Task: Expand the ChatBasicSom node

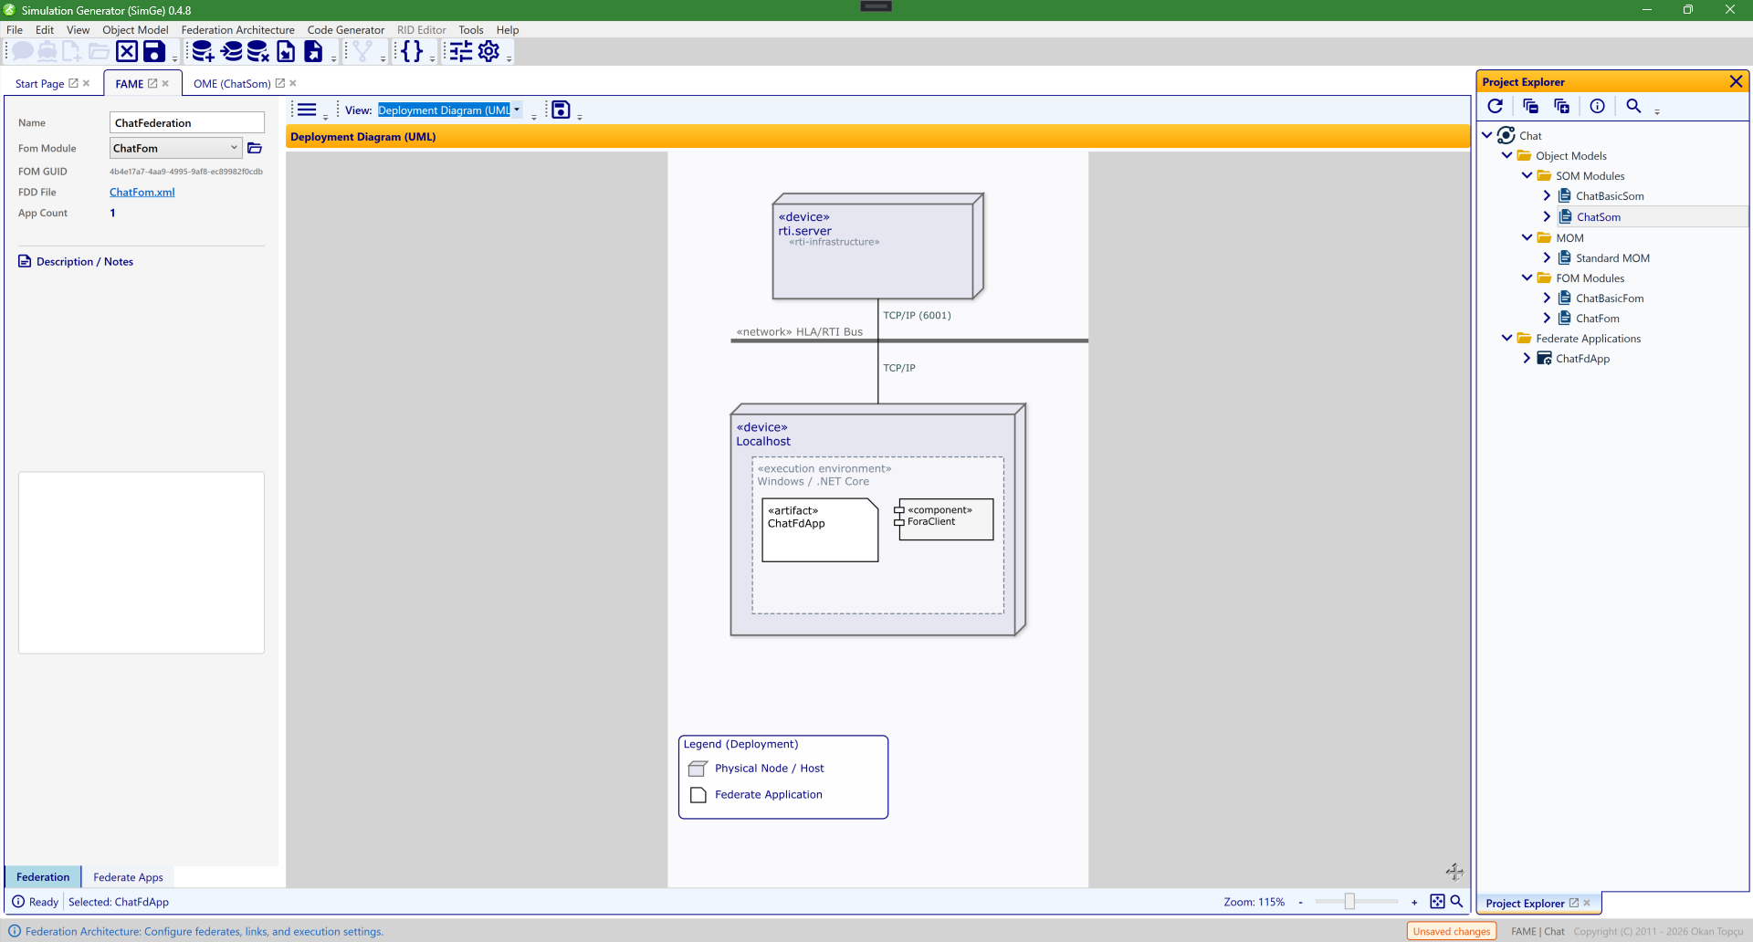Action: point(1547,195)
